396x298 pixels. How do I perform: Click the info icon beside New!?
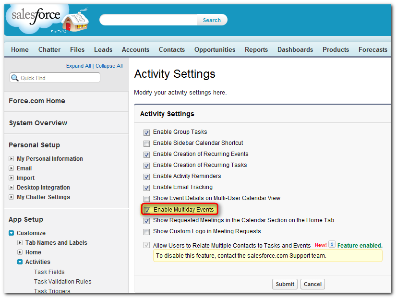[x=332, y=244]
